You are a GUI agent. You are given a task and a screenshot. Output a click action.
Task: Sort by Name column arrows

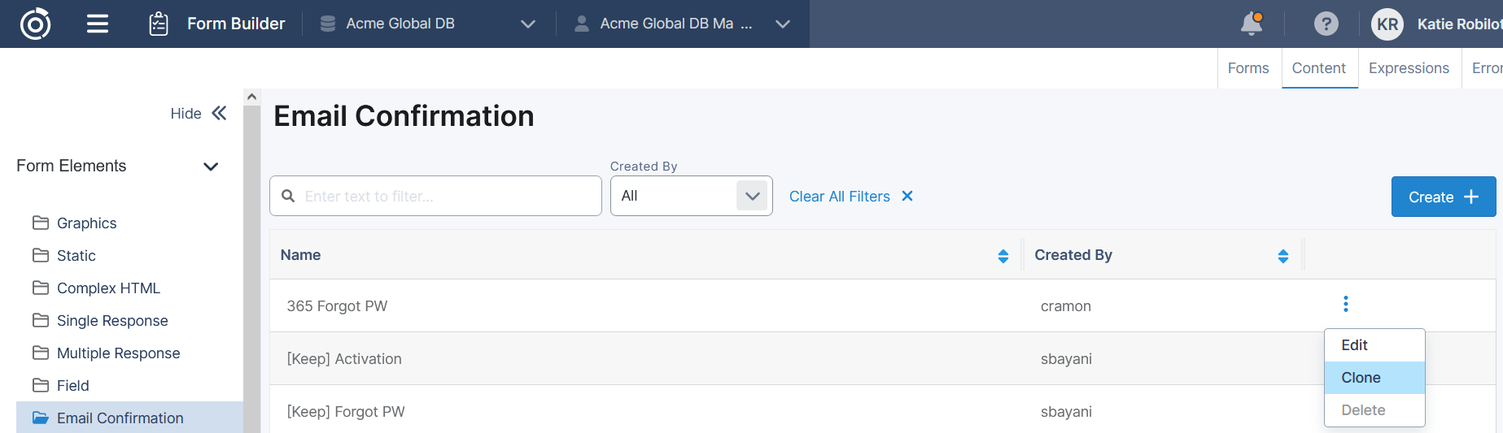[x=1003, y=256]
